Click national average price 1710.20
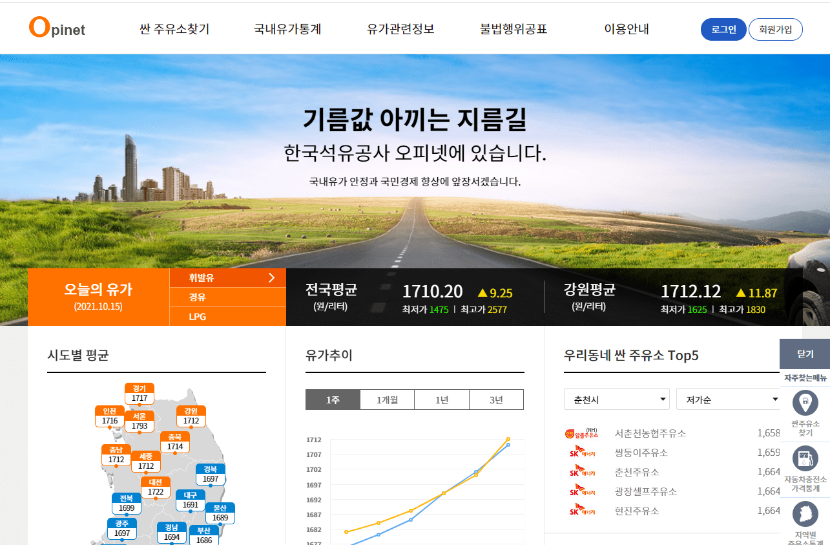 [432, 292]
